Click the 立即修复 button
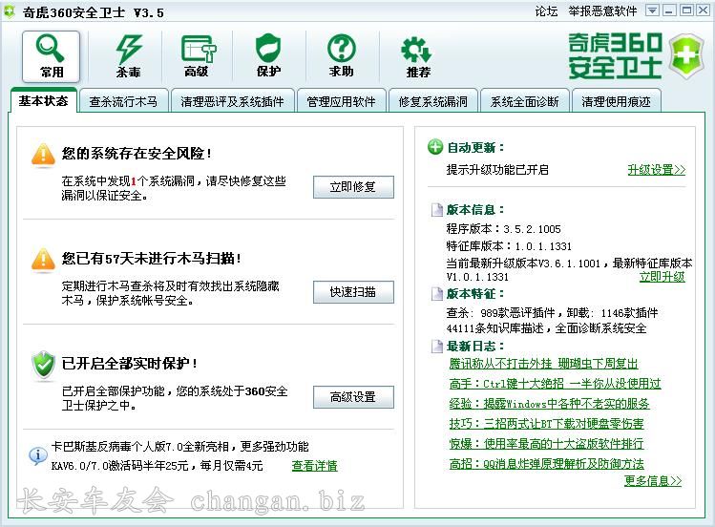 pyautogui.click(x=353, y=187)
